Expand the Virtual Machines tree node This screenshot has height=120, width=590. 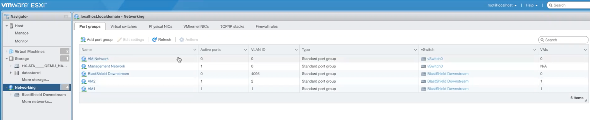click(x=6, y=51)
